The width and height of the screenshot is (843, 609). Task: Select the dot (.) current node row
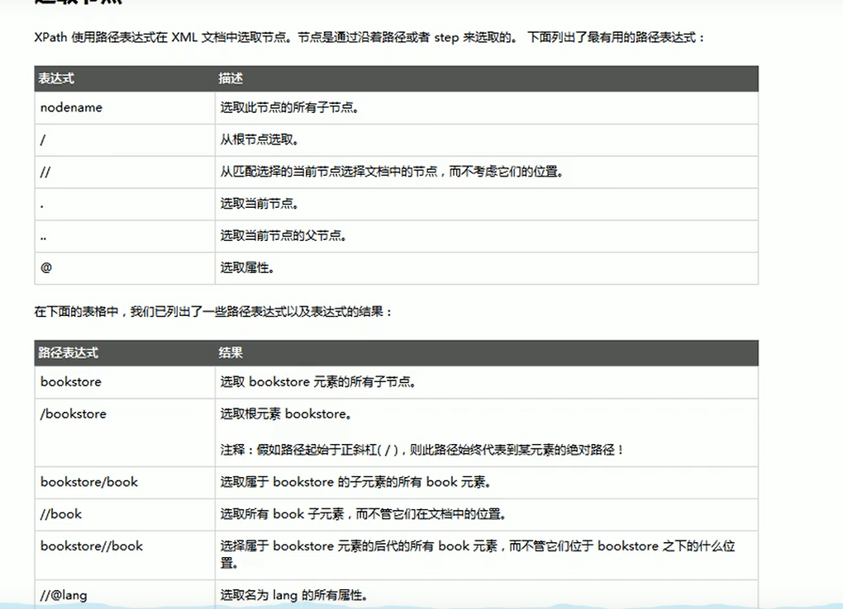coord(41,204)
